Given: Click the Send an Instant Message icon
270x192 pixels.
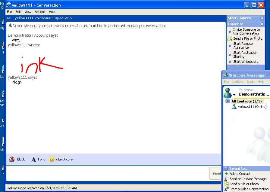Looking at the screenshot, I should point(226,179).
